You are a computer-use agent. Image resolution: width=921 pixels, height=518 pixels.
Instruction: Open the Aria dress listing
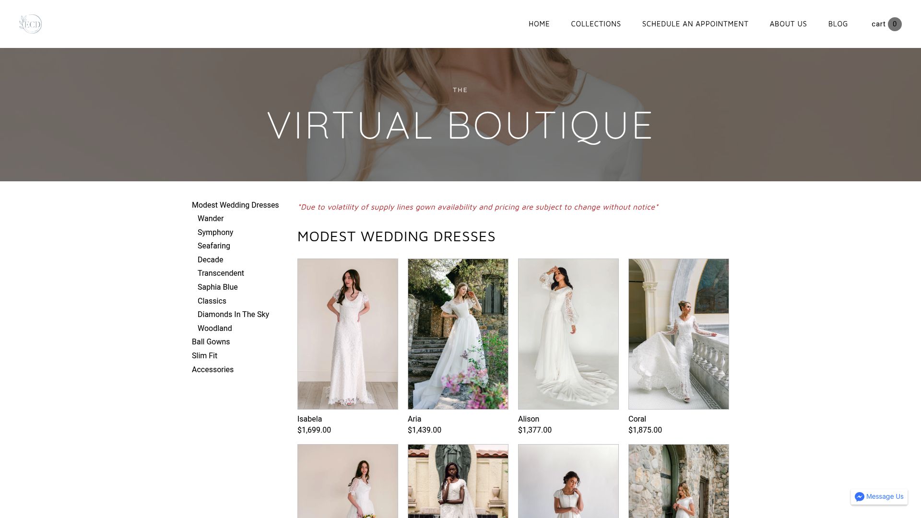click(458, 334)
